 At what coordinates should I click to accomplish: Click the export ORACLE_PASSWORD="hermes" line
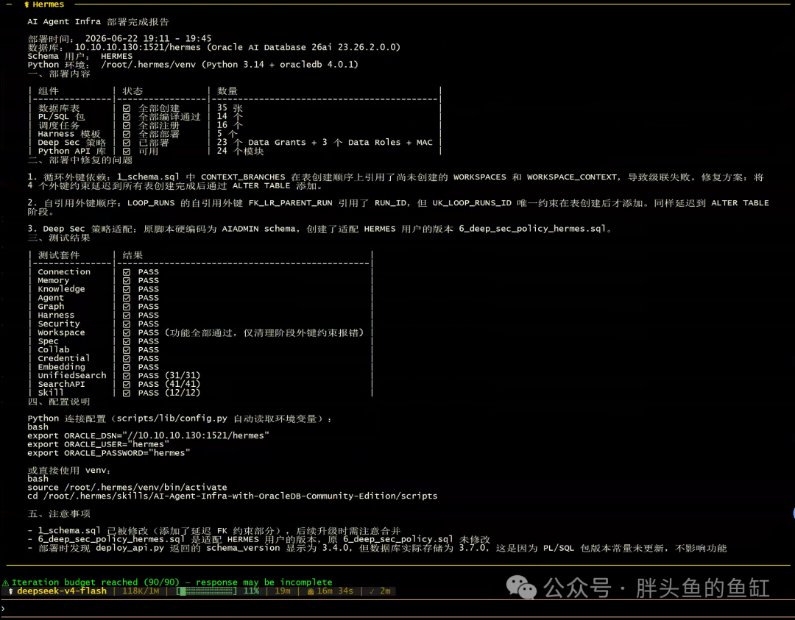[x=109, y=453]
